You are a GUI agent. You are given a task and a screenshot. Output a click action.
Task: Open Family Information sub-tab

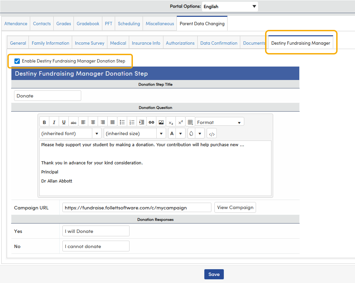(x=50, y=43)
